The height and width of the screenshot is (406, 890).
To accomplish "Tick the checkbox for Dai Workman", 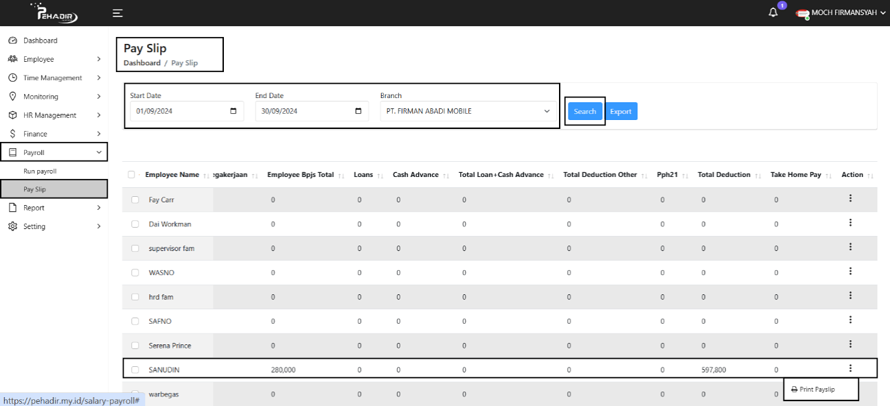I will [135, 224].
